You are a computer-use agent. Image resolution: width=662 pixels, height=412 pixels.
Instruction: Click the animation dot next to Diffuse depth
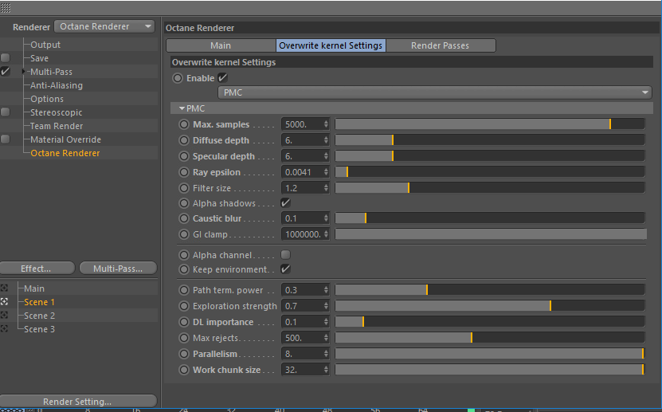click(184, 140)
